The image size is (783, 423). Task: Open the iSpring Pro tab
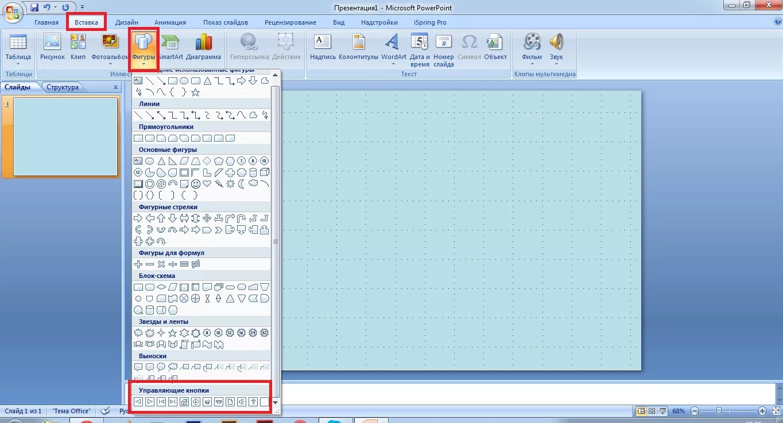click(x=430, y=22)
